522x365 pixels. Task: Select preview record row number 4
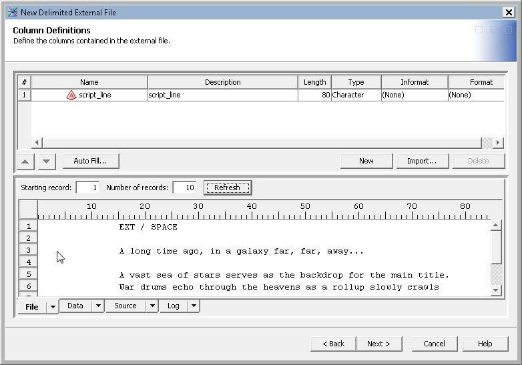pos(29,262)
